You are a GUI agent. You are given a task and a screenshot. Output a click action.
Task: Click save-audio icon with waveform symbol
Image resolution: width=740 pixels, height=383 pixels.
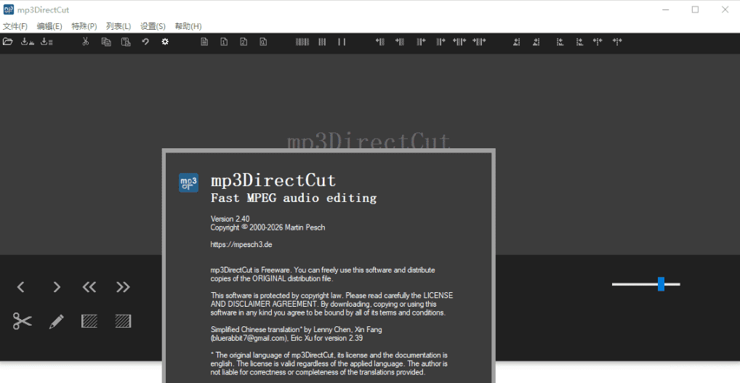[28, 41]
